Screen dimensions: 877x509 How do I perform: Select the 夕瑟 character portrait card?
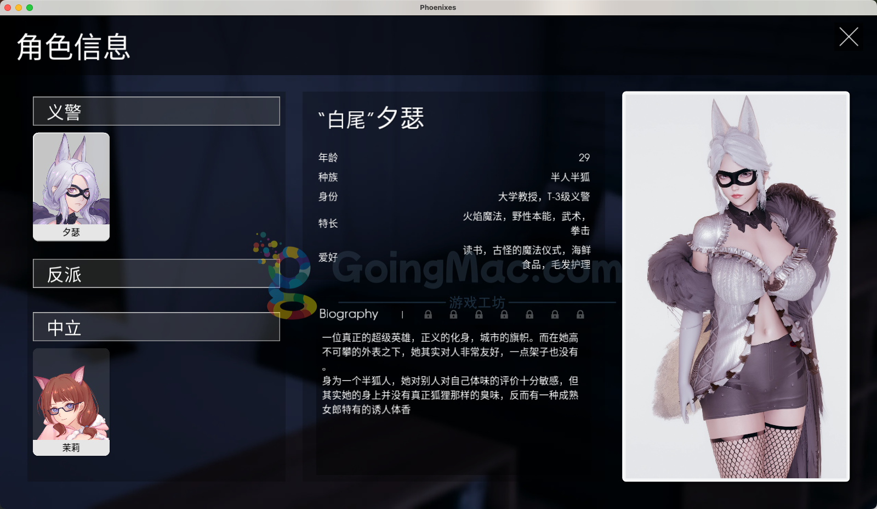point(71,186)
